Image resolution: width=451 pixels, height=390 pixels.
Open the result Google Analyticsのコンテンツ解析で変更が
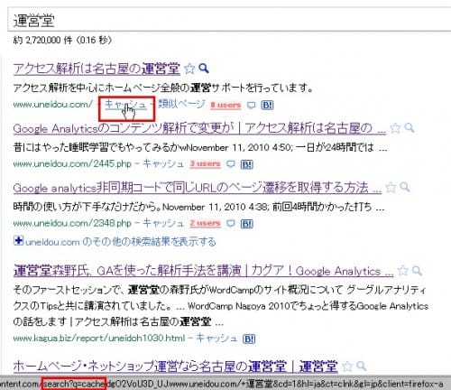tap(199, 128)
